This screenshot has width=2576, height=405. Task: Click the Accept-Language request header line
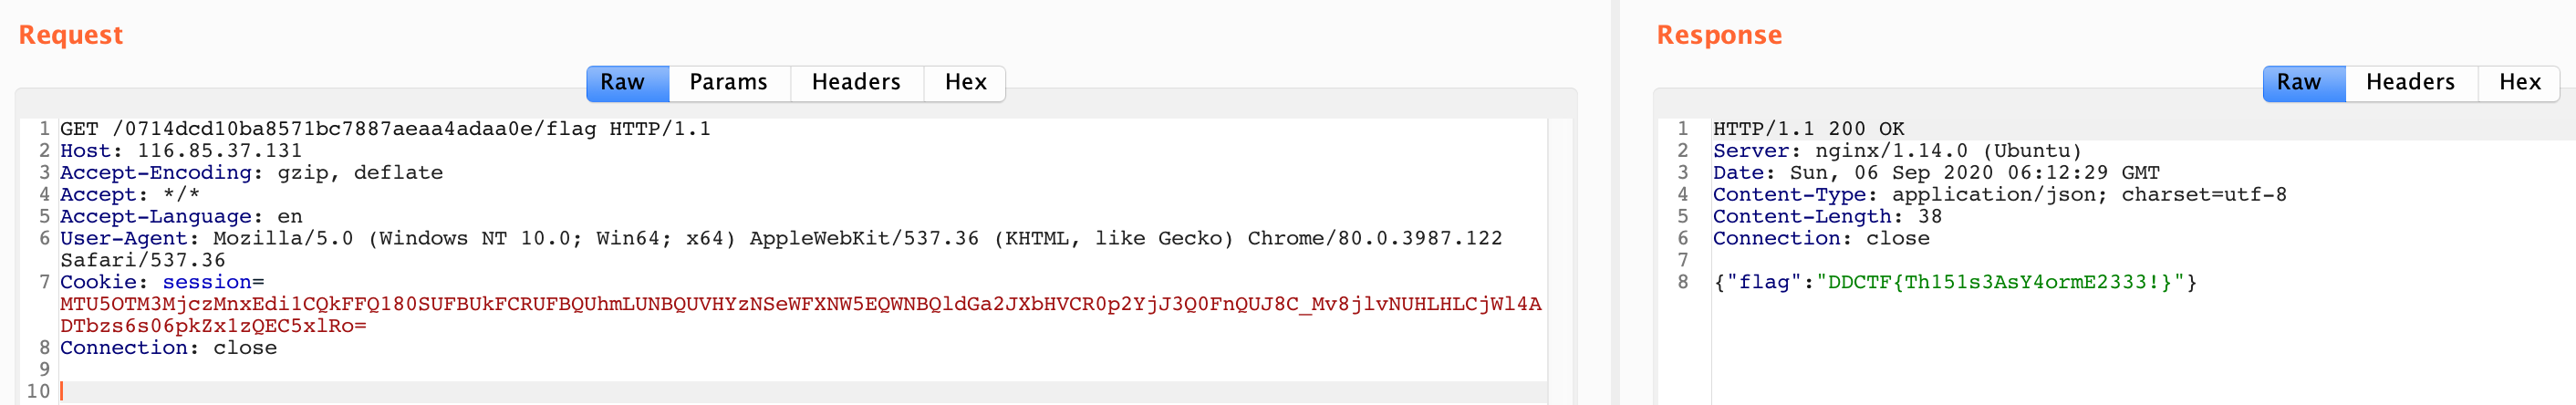[180, 217]
